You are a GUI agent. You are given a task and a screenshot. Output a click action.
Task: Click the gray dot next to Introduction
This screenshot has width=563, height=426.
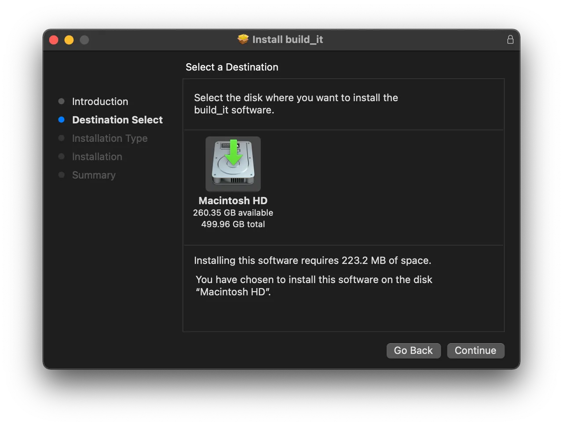(61, 101)
